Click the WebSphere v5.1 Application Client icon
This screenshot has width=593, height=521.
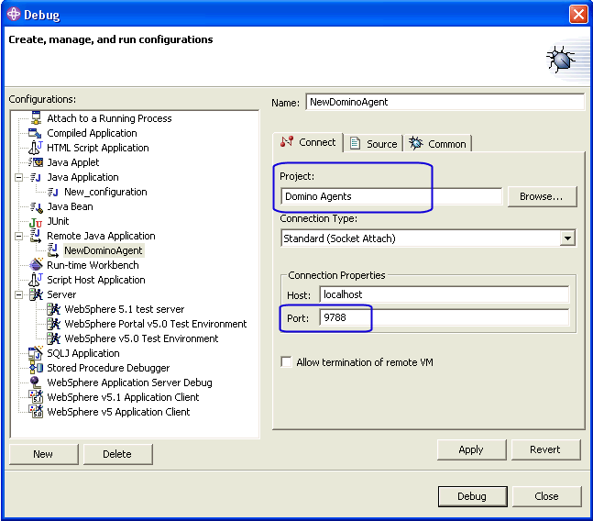click(36, 396)
